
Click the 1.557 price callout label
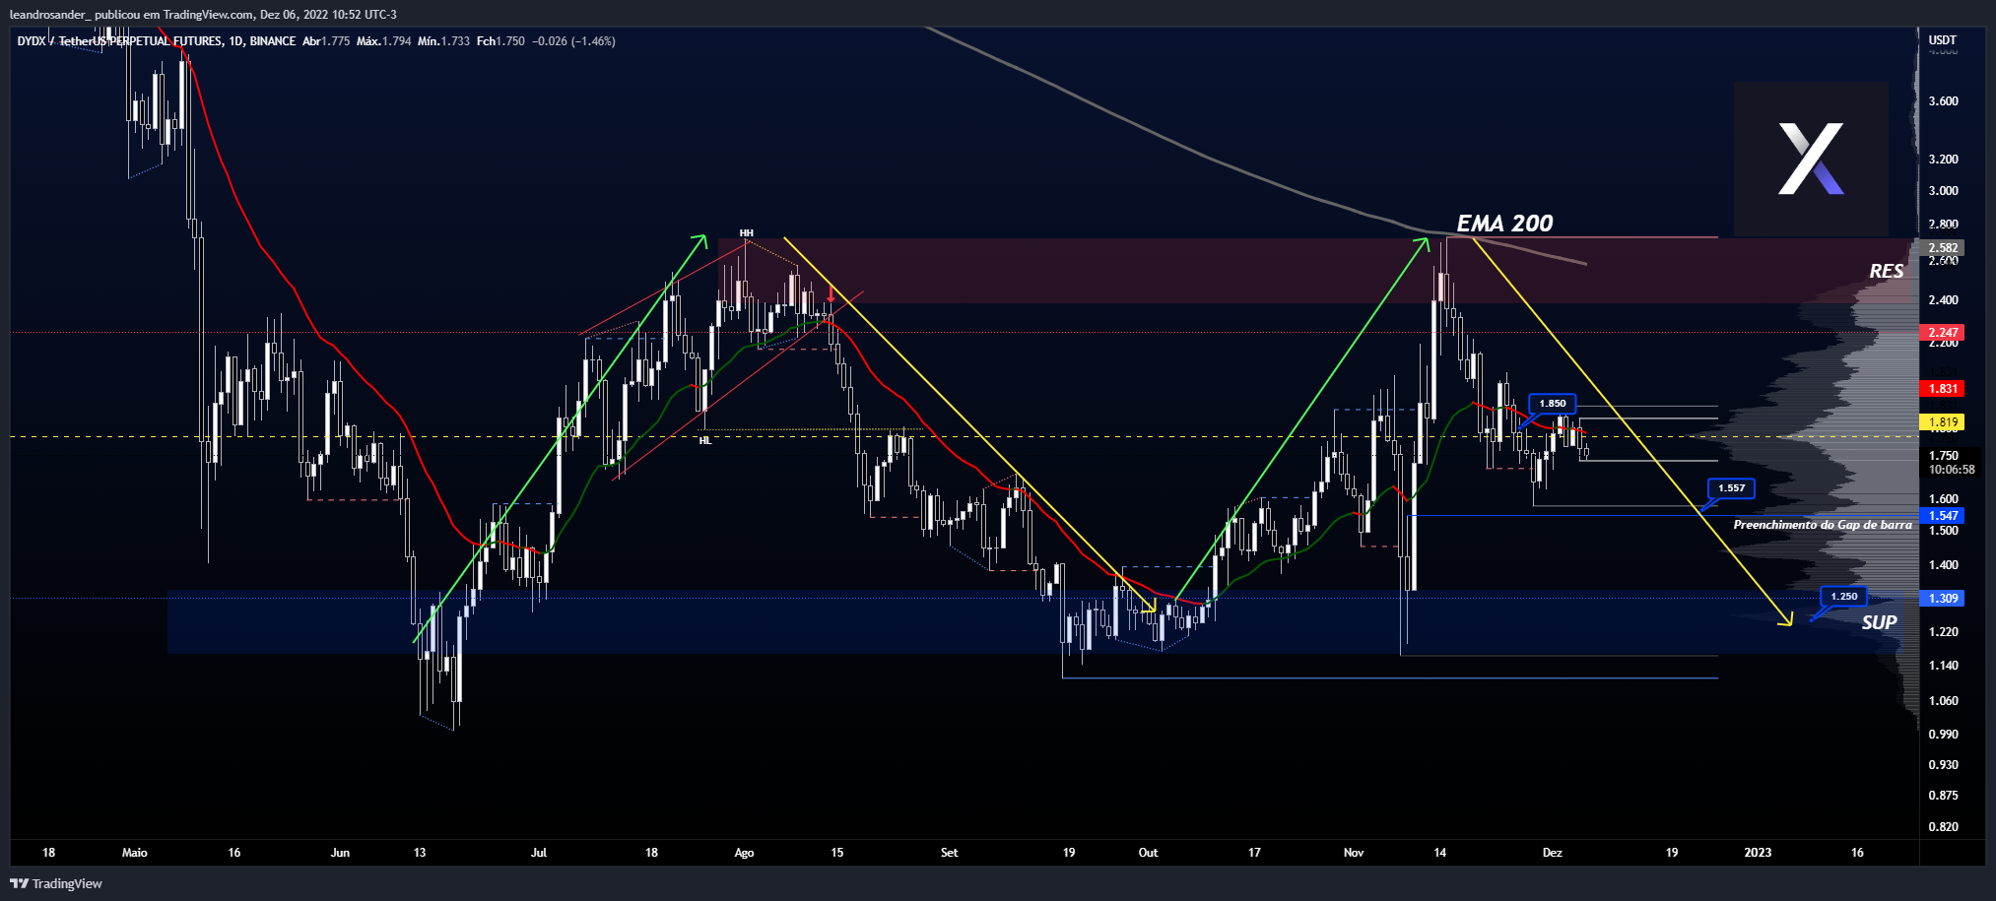click(1731, 488)
